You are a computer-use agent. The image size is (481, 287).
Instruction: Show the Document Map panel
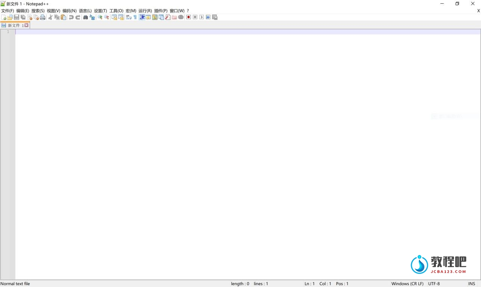[x=155, y=17]
